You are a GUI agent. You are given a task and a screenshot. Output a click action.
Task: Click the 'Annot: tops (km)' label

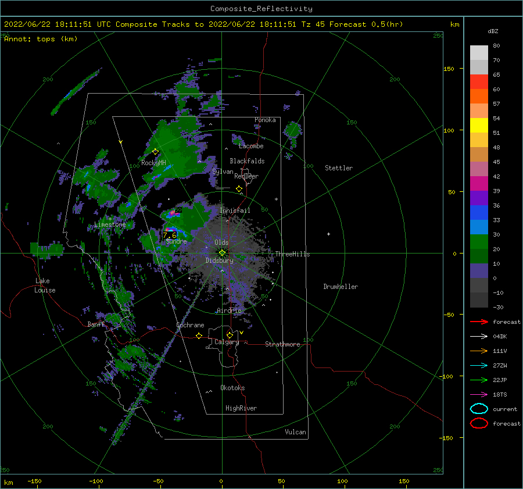41,39
